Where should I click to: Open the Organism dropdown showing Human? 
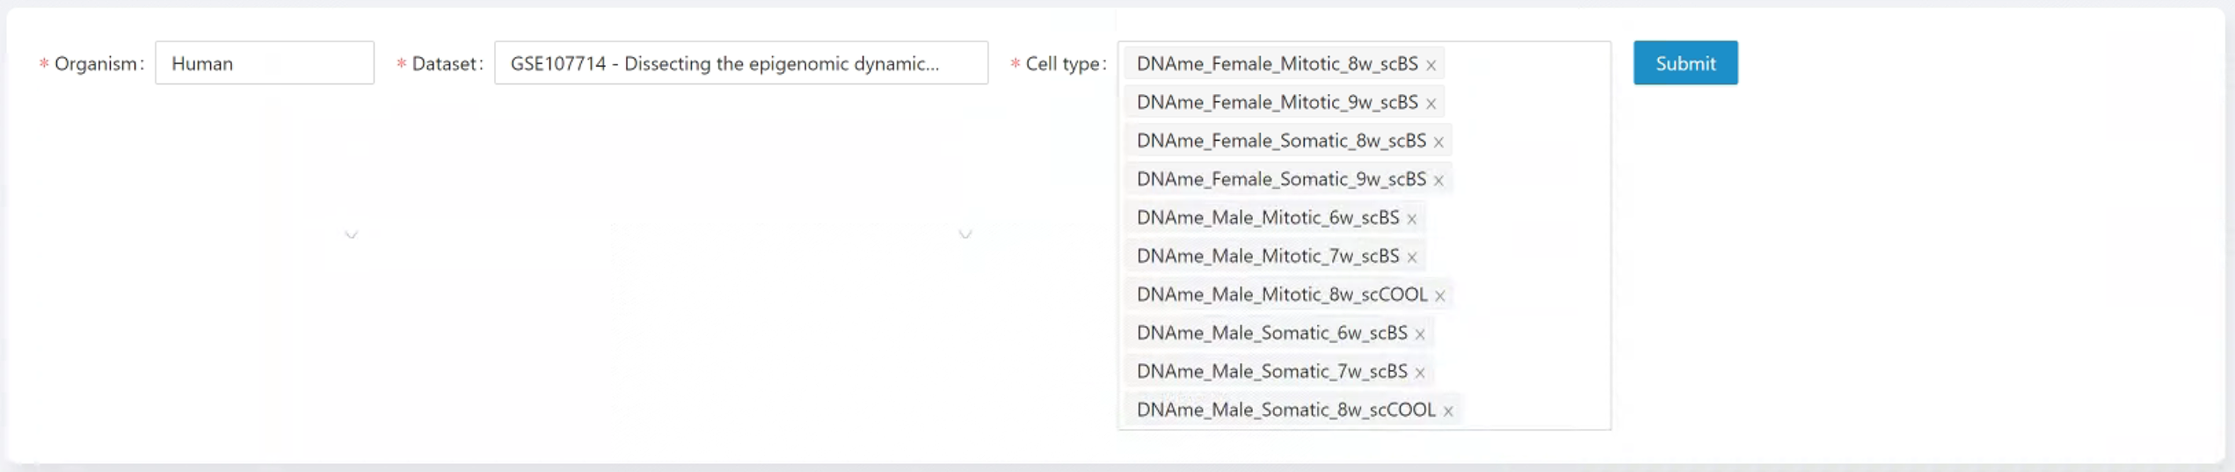[x=264, y=63]
